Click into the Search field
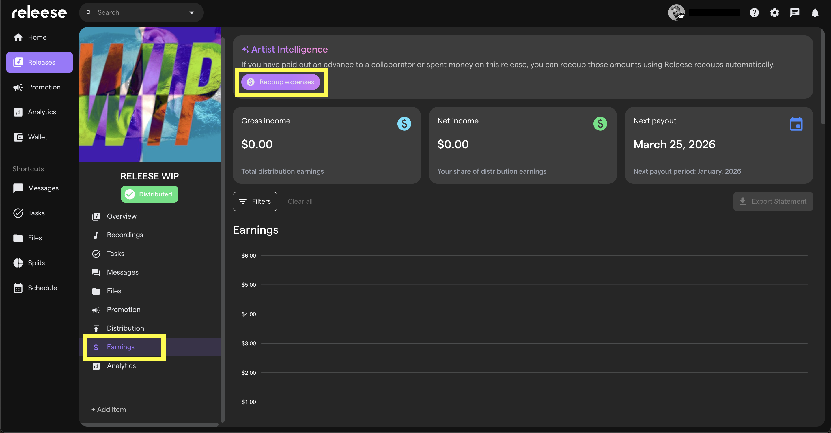Image resolution: width=831 pixels, height=433 pixels. click(141, 13)
